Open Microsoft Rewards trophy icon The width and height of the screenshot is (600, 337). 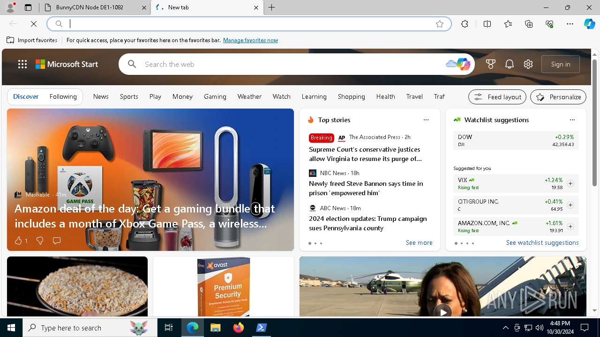[x=491, y=64]
